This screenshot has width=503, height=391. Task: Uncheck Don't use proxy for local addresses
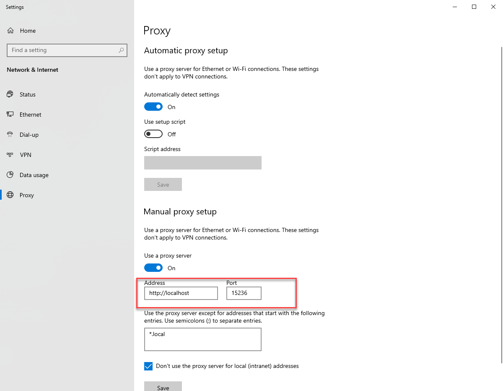[x=148, y=366]
